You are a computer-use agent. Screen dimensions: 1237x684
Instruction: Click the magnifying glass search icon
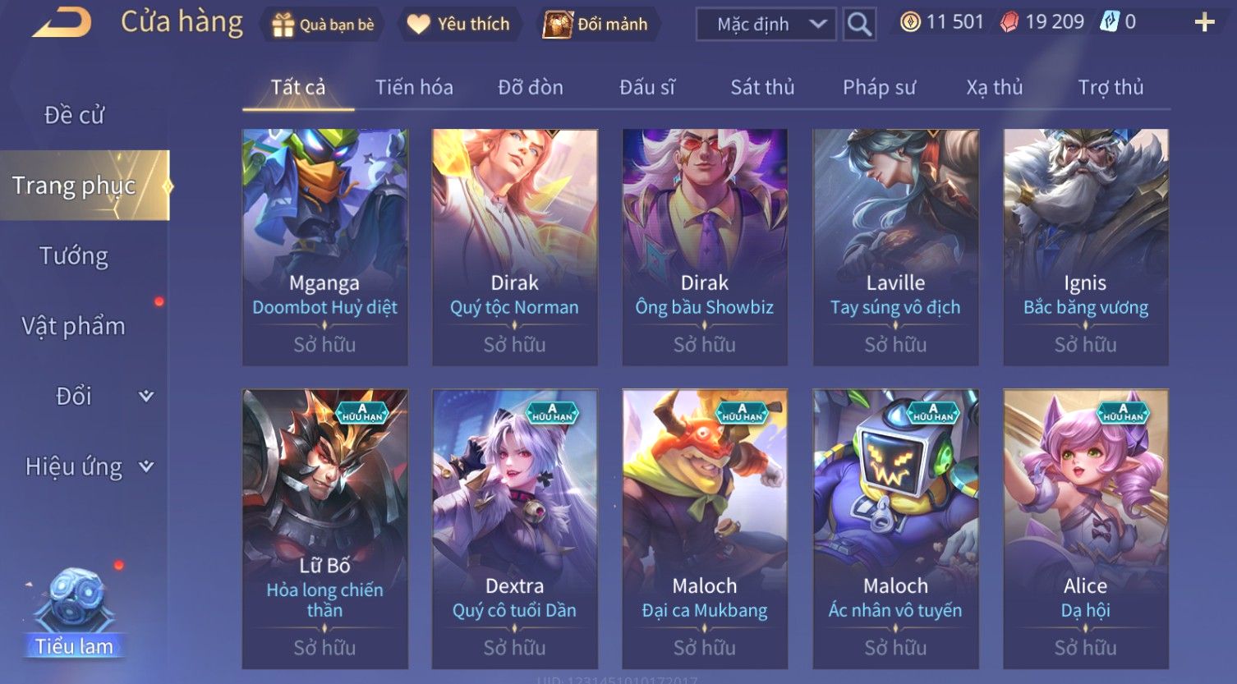pos(859,25)
